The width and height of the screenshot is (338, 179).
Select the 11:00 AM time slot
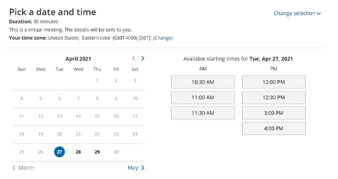click(203, 97)
